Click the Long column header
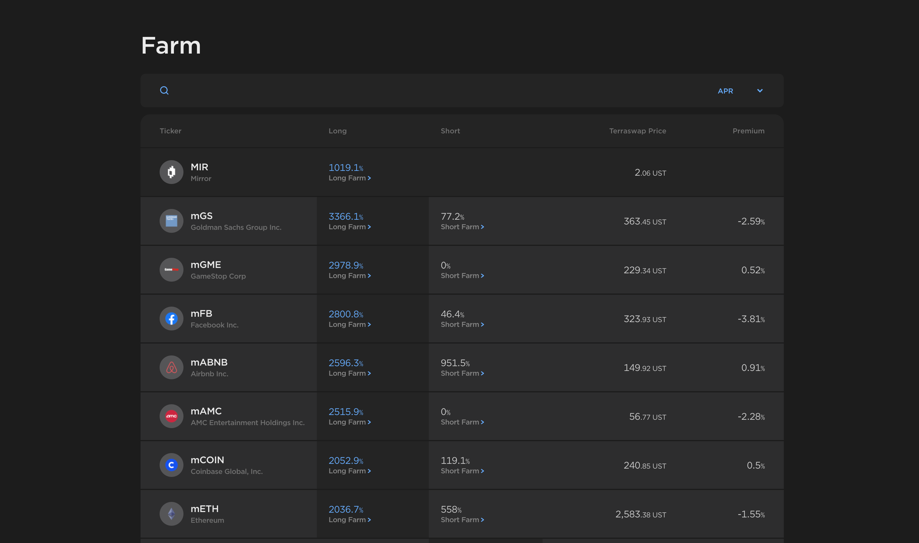 337,131
